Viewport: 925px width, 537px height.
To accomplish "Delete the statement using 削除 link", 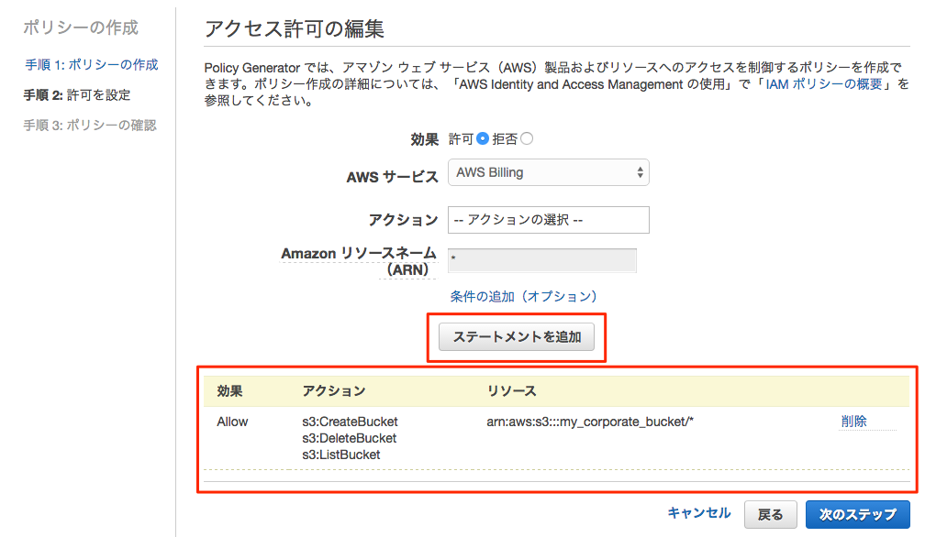I will [x=853, y=422].
